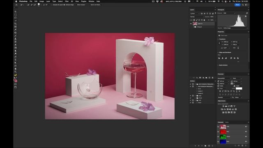Open the File menu
Viewport: 263px width, 148px height.
pos(31,1)
